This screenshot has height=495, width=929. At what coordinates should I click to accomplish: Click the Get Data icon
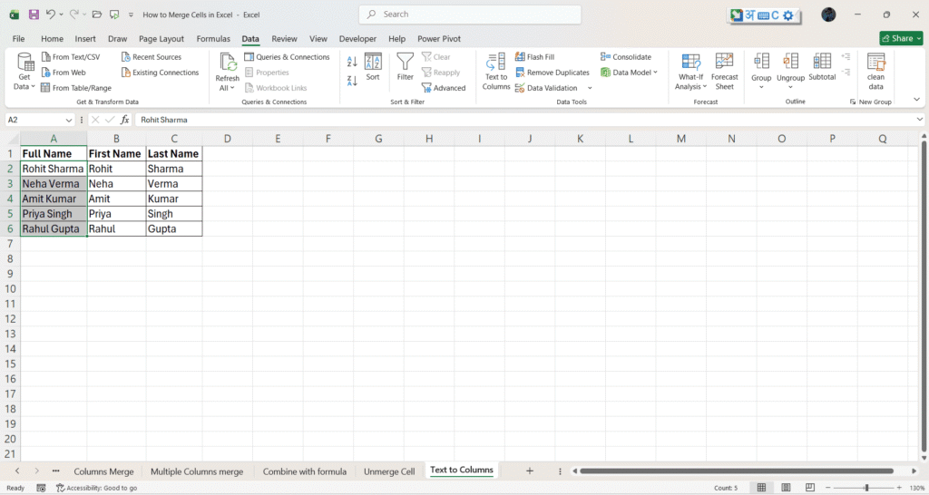[24, 63]
